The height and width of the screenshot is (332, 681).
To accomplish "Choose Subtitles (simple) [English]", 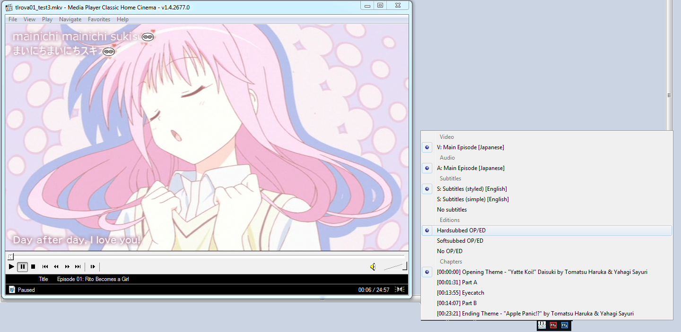I will [547, 199].
